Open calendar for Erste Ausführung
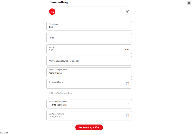 click(x=127, y=84)
